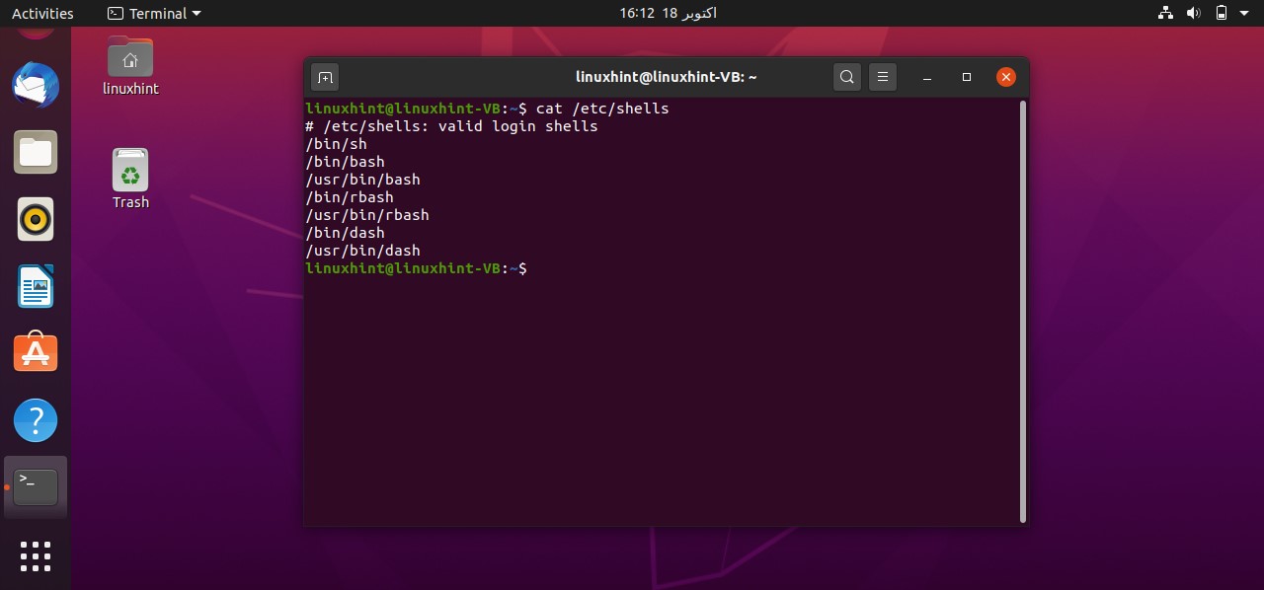This screenshot has width=1264, height=590.
Task: Click the terminal scrollbar
Action: pos(1020,296)
